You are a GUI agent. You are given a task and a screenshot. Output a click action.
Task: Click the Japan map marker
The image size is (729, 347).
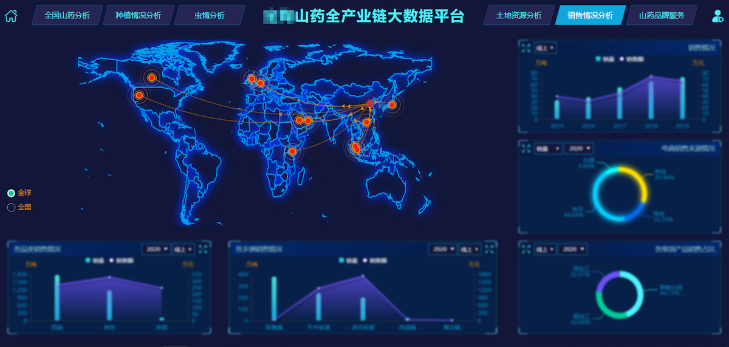[392, 105]
